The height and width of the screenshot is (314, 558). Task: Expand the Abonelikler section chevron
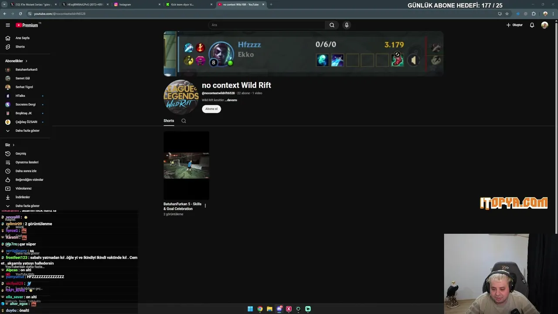click(26, 61)
